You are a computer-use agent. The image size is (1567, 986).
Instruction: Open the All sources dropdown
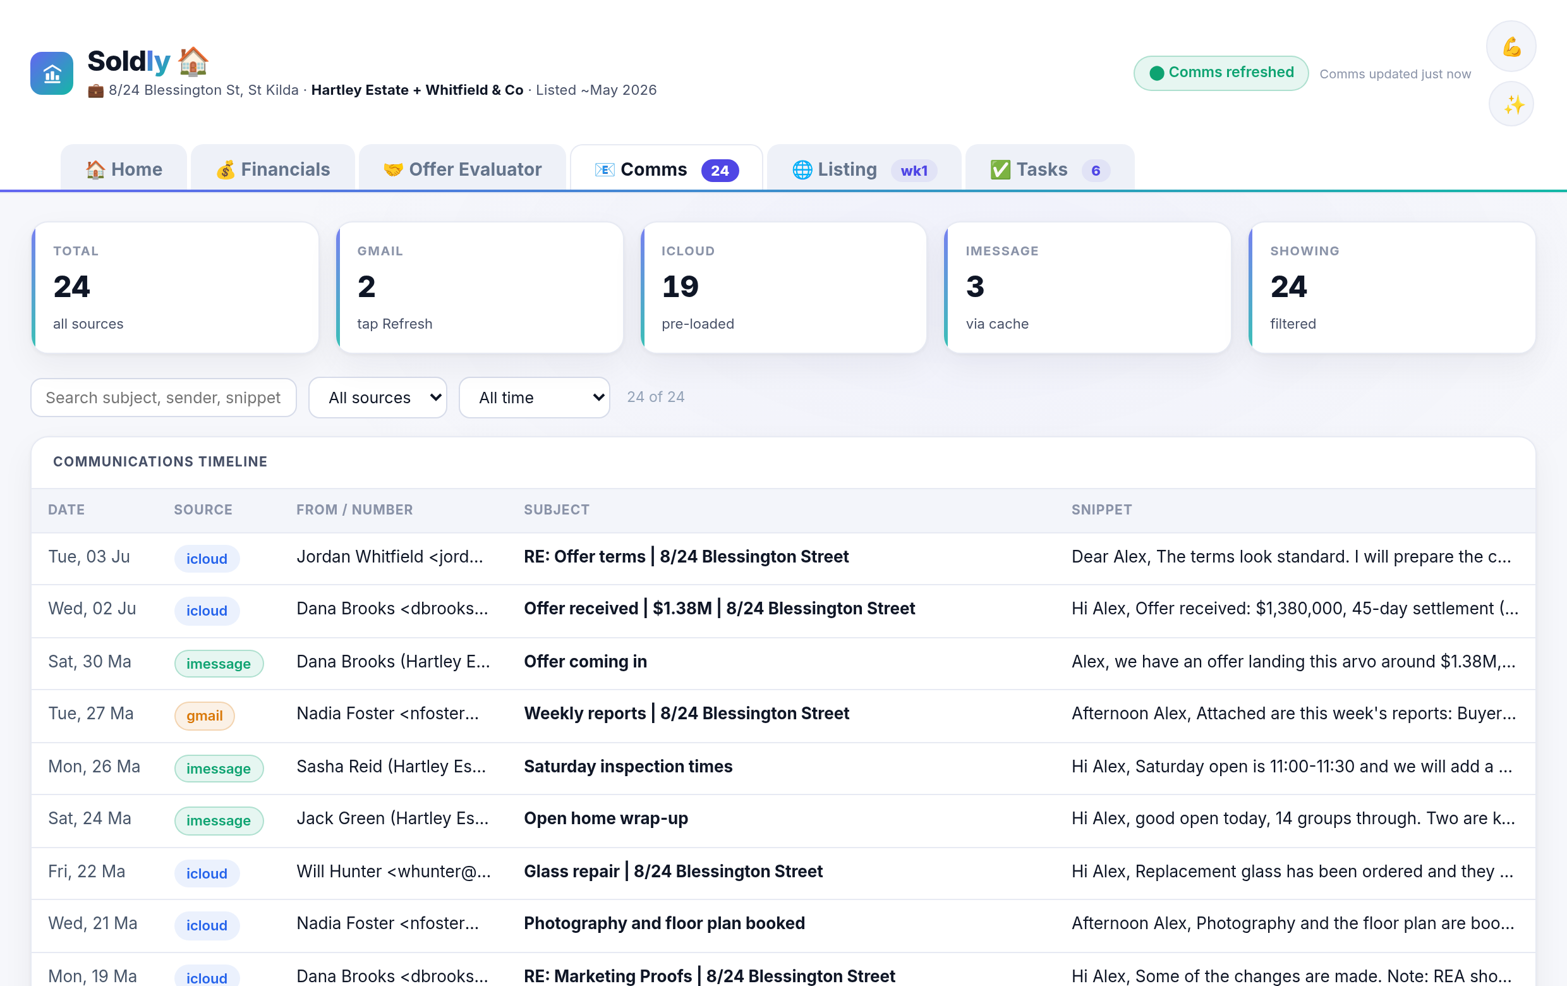[377, 398]
